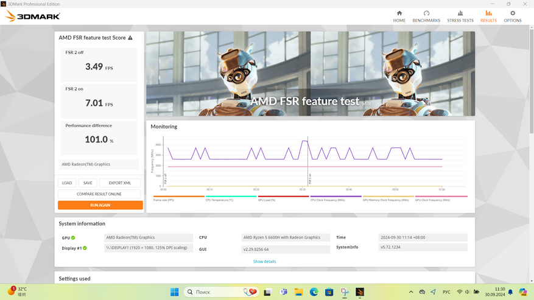This screenshot has width=534, height=300.
Task: Toggle GPU Load (%) legend swatch
Action: click(x=283, y=197)
